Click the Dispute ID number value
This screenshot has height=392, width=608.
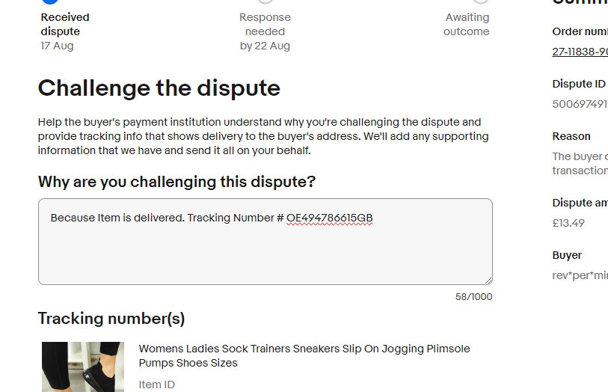coord(580,104)
